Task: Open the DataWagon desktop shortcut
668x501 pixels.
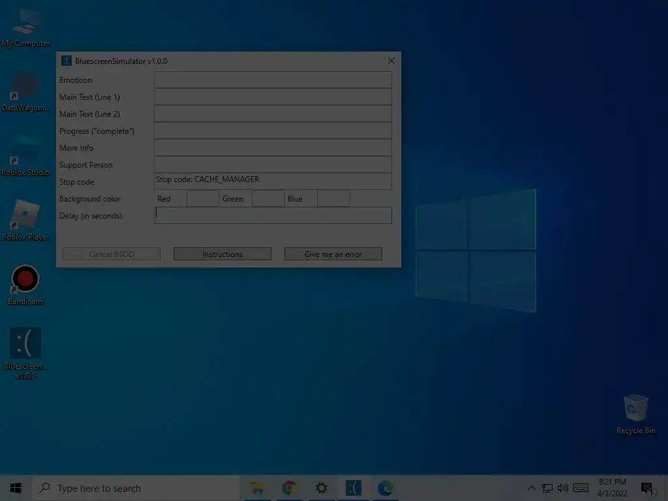Action: tap(25, 91)
